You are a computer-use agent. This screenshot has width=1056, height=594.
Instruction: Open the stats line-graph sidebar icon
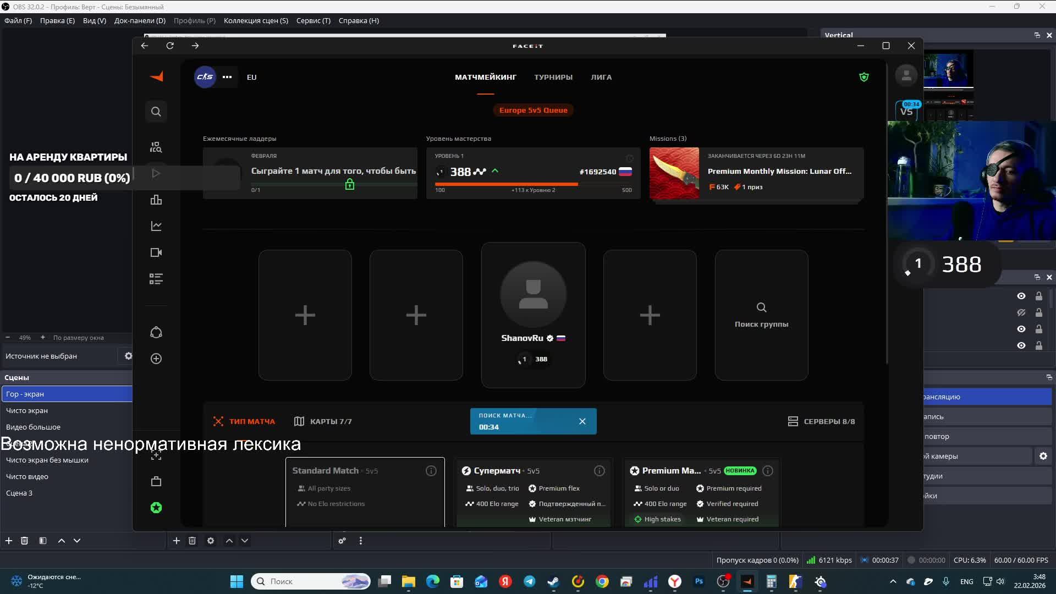(156, 226)
